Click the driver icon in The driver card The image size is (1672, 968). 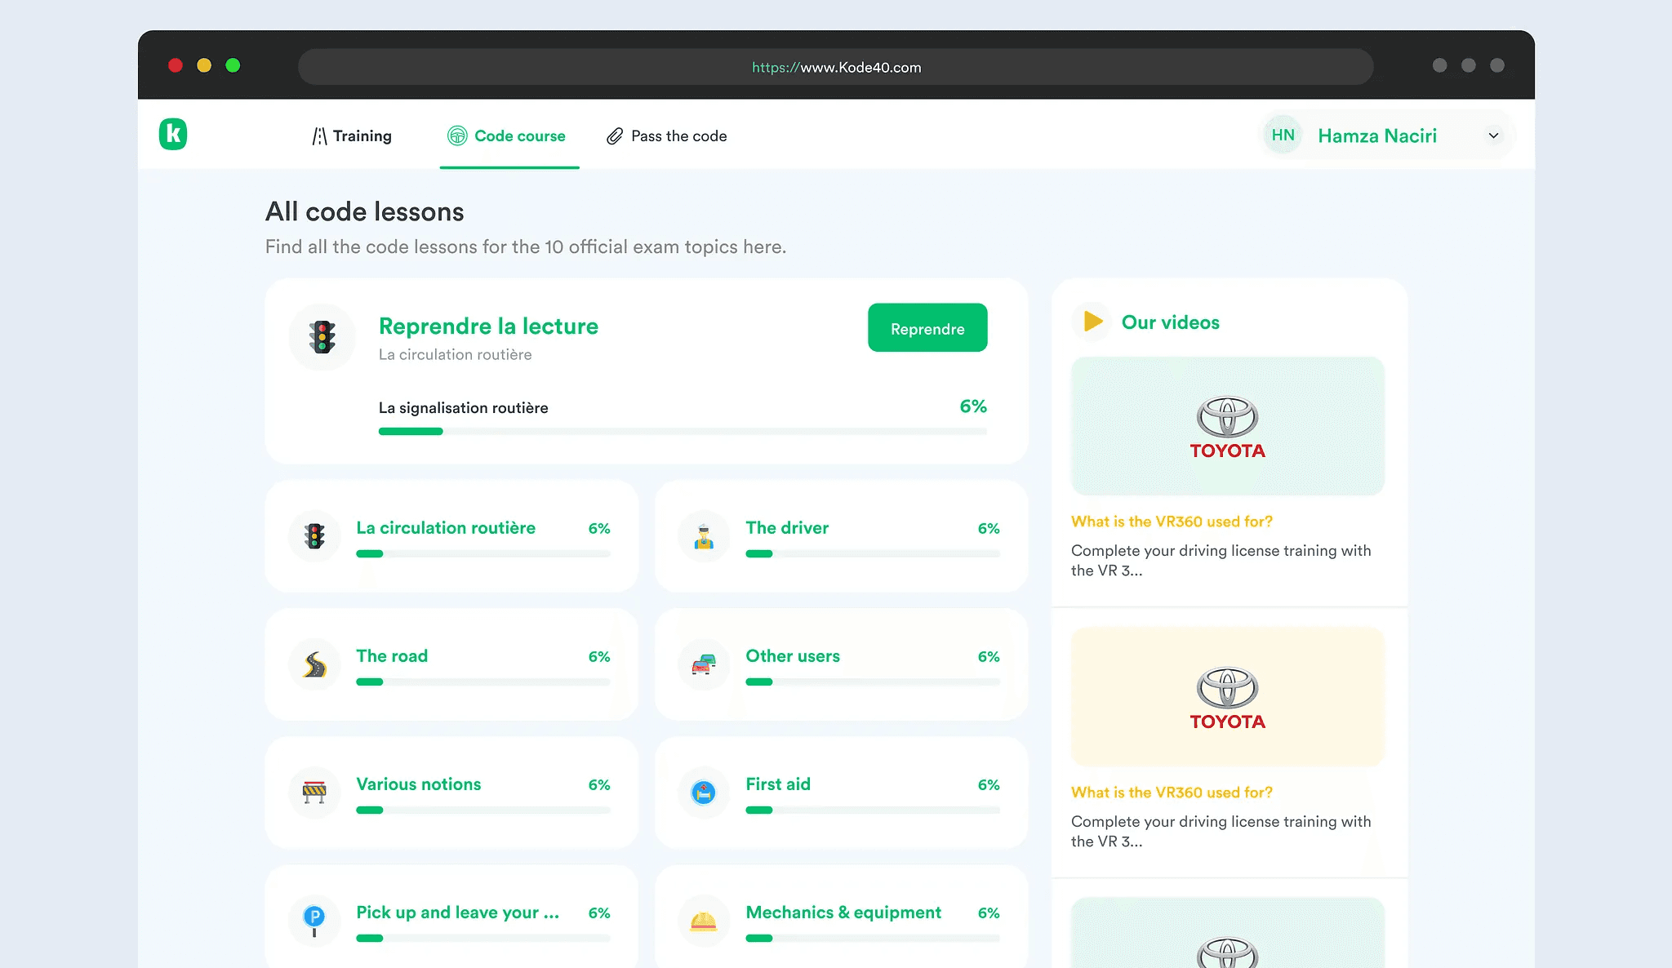704,536
